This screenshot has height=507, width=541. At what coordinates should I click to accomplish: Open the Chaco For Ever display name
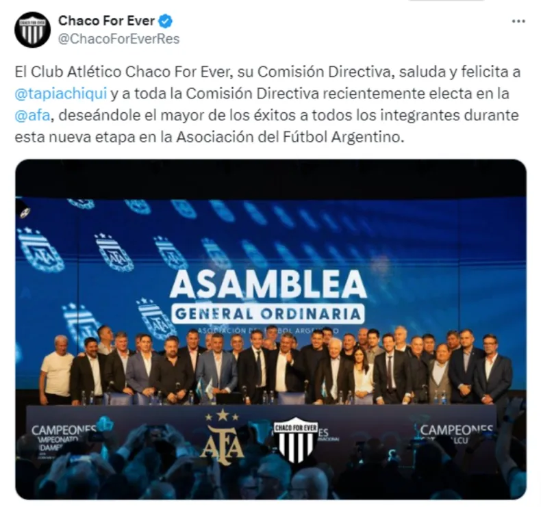[x=106, y=21]
